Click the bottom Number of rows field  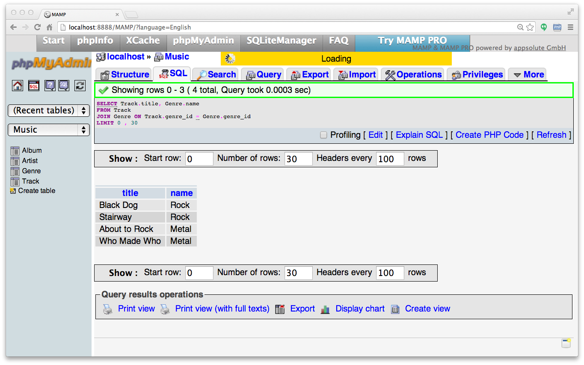[x=299, y=273]
